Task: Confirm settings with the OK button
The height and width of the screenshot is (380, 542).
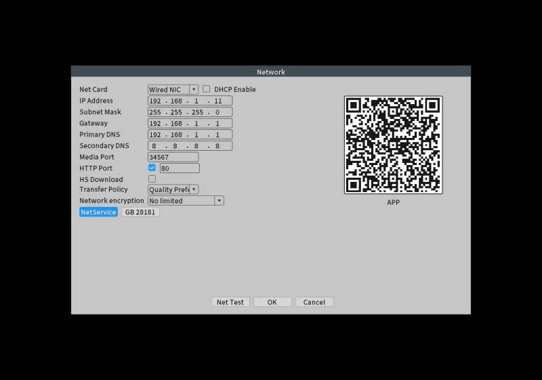Action: (x=272, y=302)
